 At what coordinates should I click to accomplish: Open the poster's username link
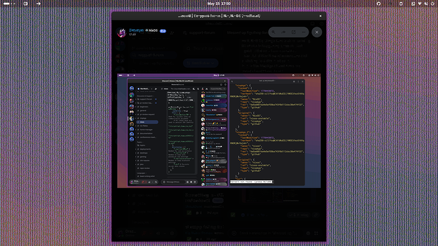tap(136, 30)
